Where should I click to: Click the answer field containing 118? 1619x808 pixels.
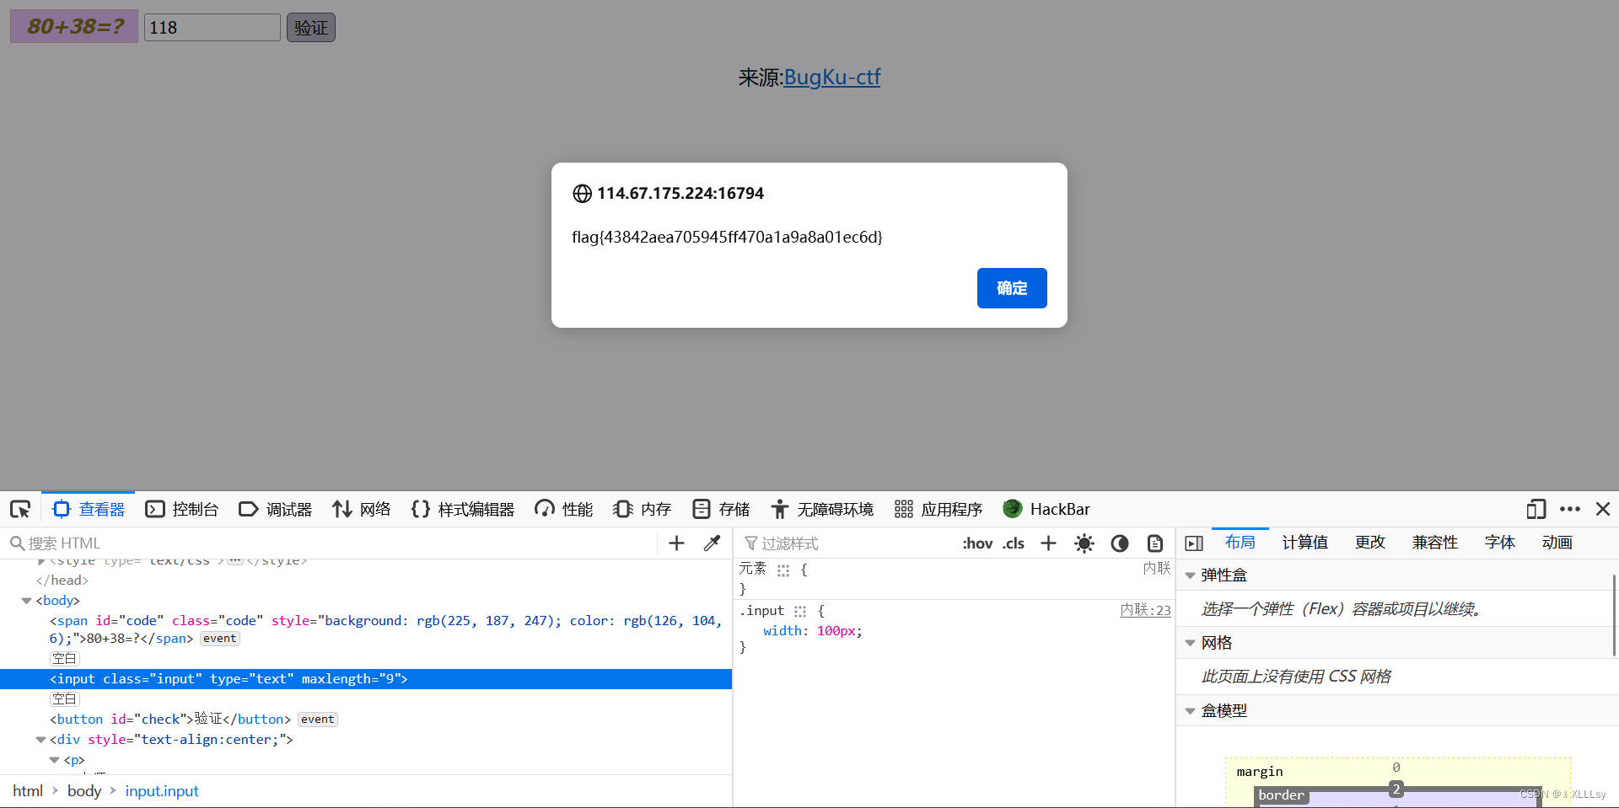(212, 28)
